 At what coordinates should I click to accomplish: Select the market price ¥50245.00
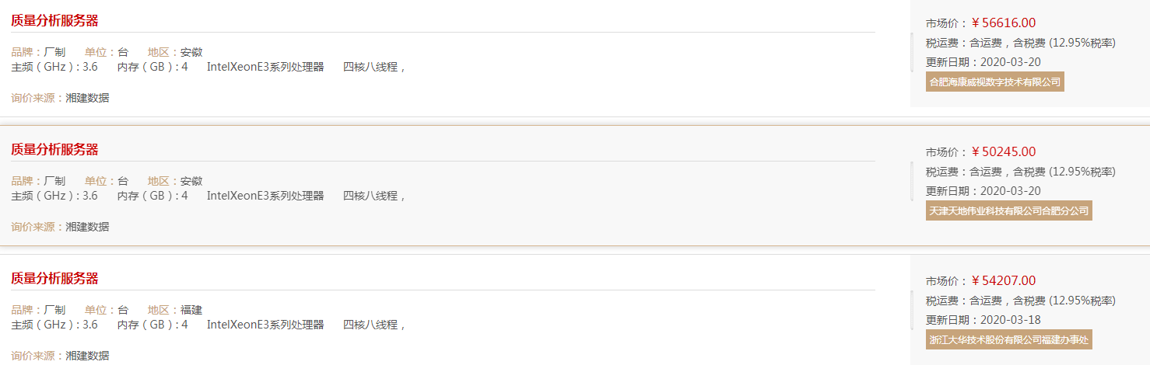point(1003,151)
